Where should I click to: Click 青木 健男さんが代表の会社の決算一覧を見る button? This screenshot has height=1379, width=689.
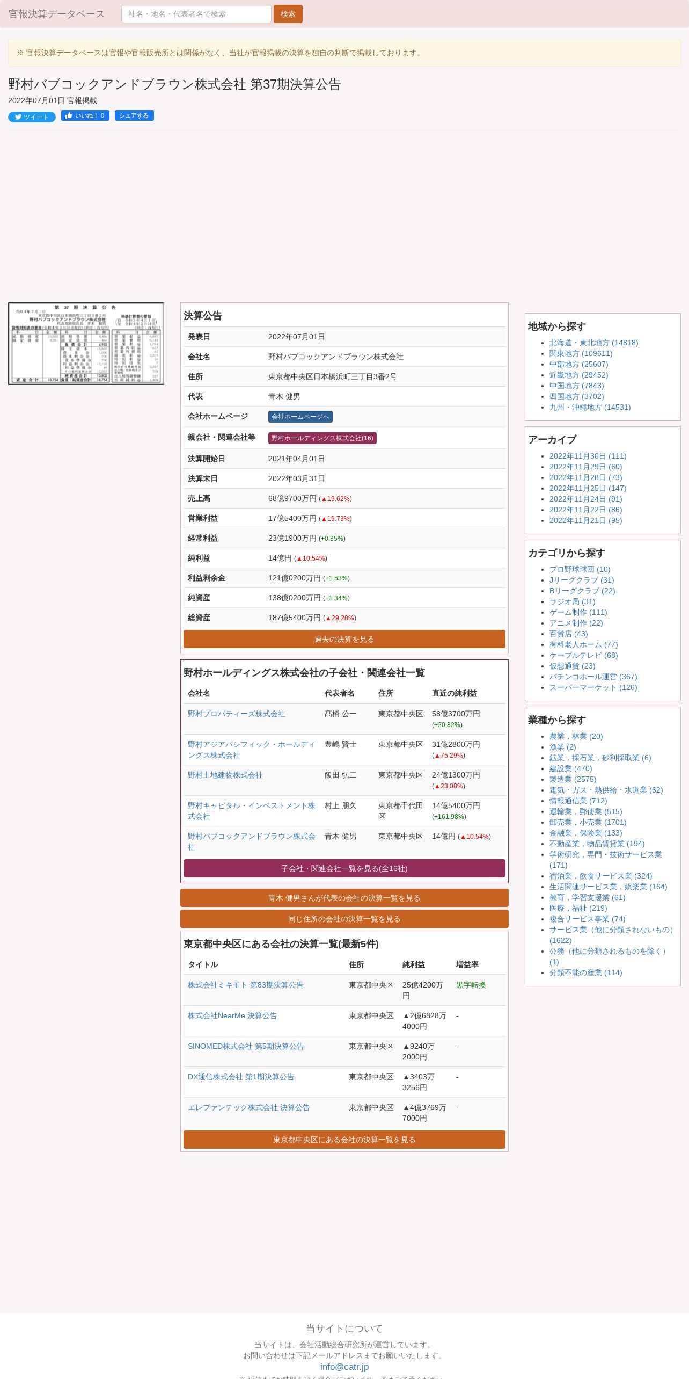pyautogui.click(x=344, y=898)
